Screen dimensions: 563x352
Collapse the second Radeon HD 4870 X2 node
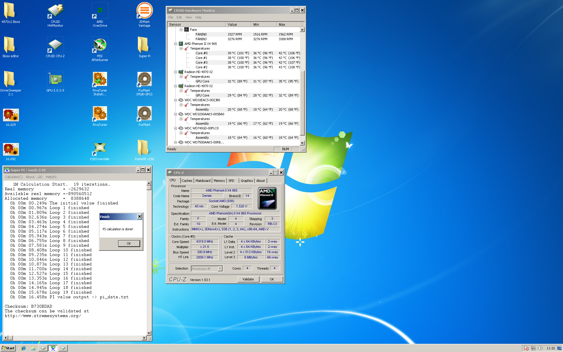point(176,86)
